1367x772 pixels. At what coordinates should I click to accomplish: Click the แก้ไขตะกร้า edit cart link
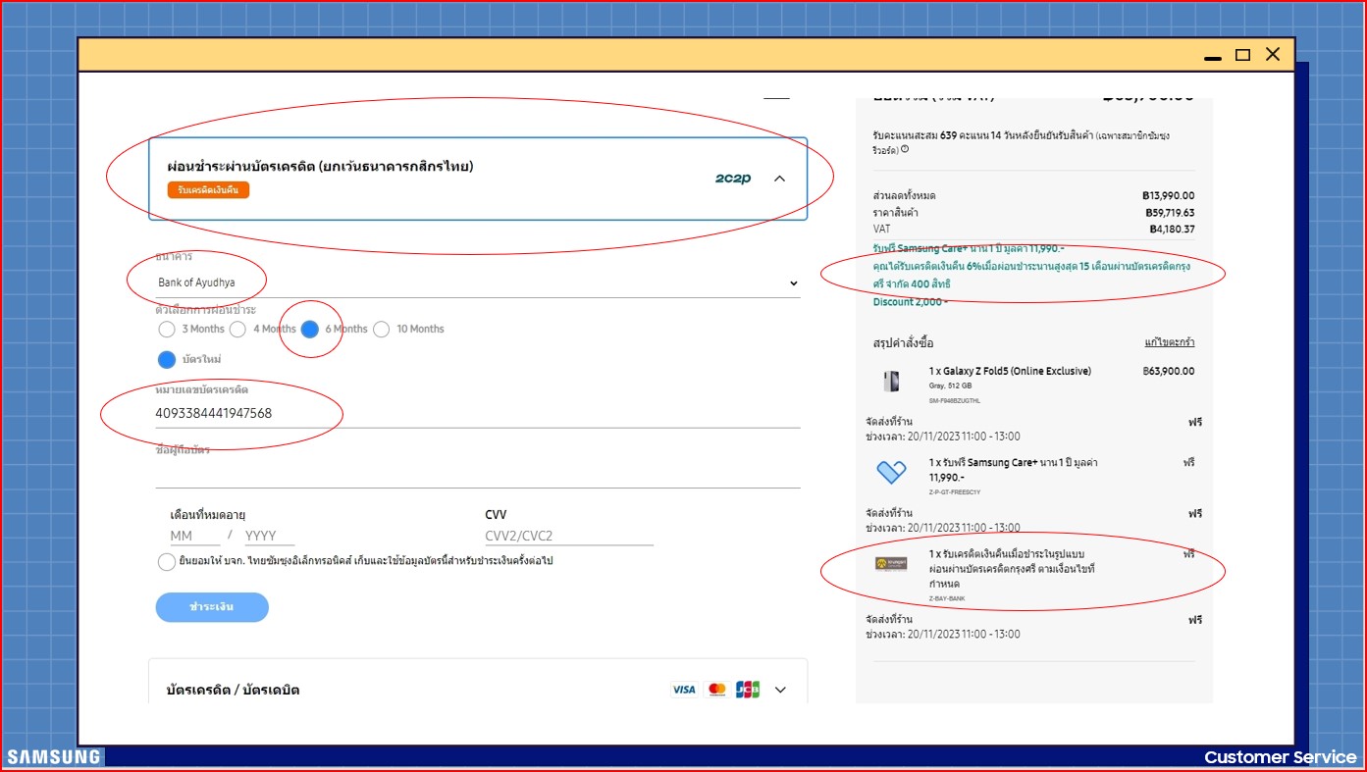(x=1170, y=342)
